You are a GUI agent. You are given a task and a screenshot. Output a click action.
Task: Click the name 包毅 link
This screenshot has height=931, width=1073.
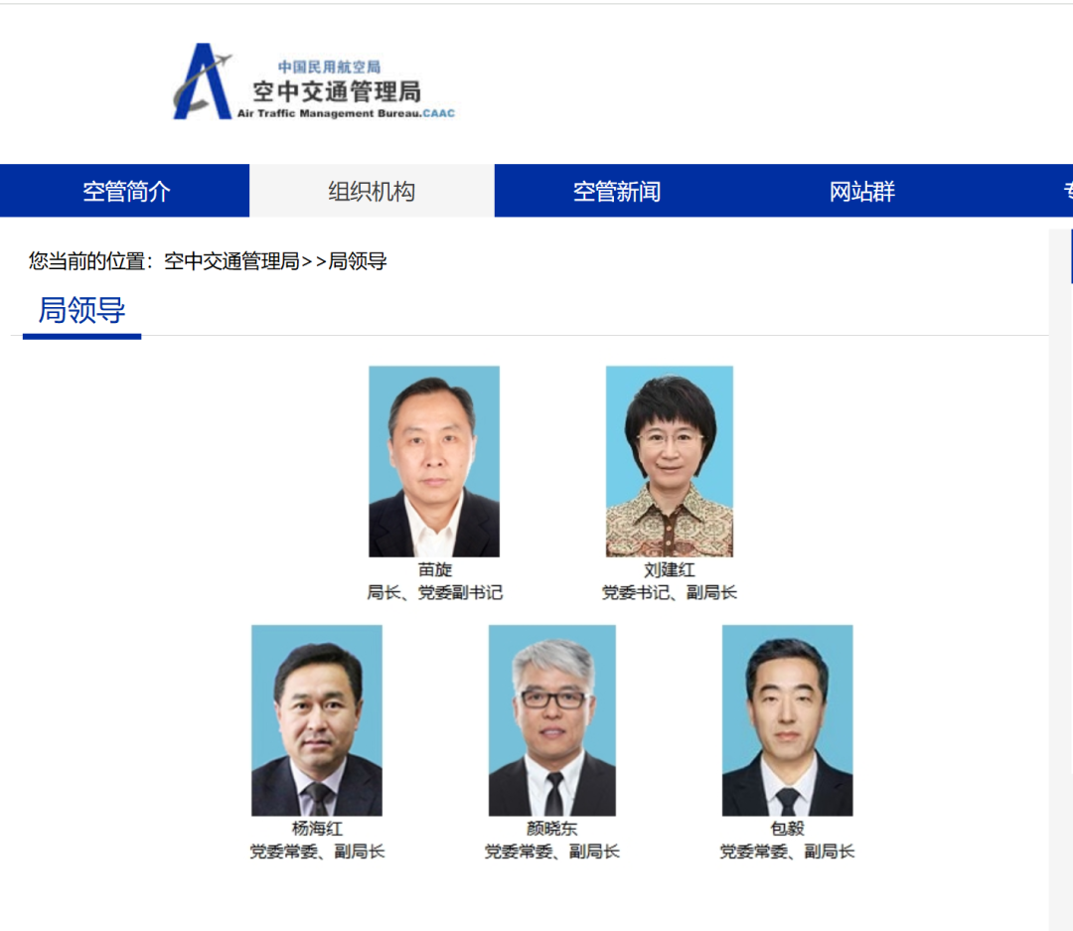pyautogui.click(x=787, y=829)
